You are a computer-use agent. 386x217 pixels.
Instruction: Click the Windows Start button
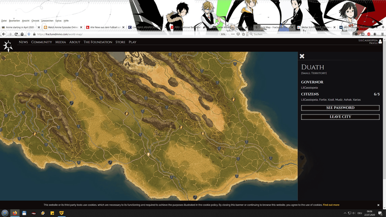point(5,213)
